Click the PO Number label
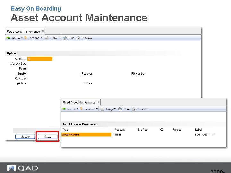This screenshot has height=173, width=231. [x=138, y=73]
